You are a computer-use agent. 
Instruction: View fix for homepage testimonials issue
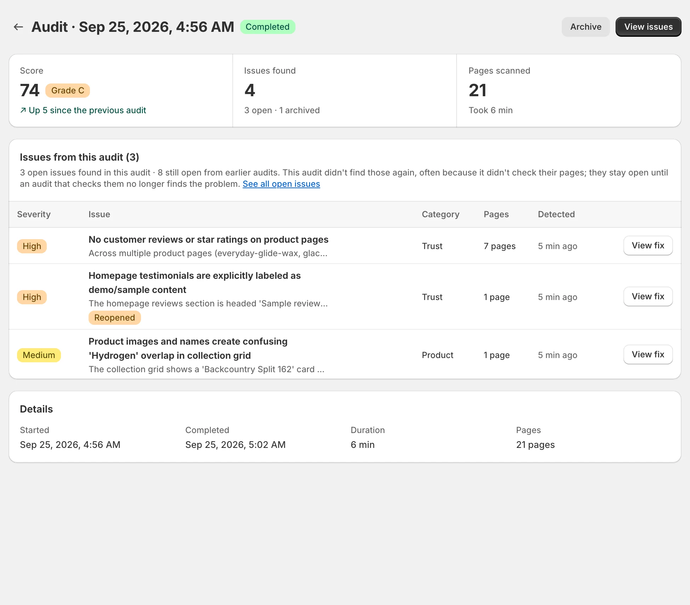tap(648, 296)
